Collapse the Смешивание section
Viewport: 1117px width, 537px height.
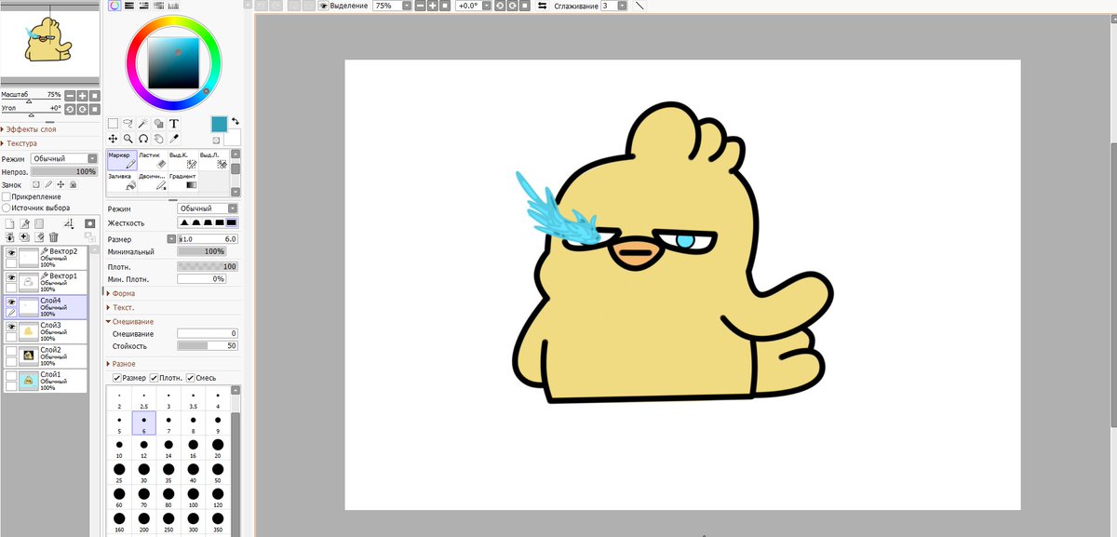click(x=130, y=321)
